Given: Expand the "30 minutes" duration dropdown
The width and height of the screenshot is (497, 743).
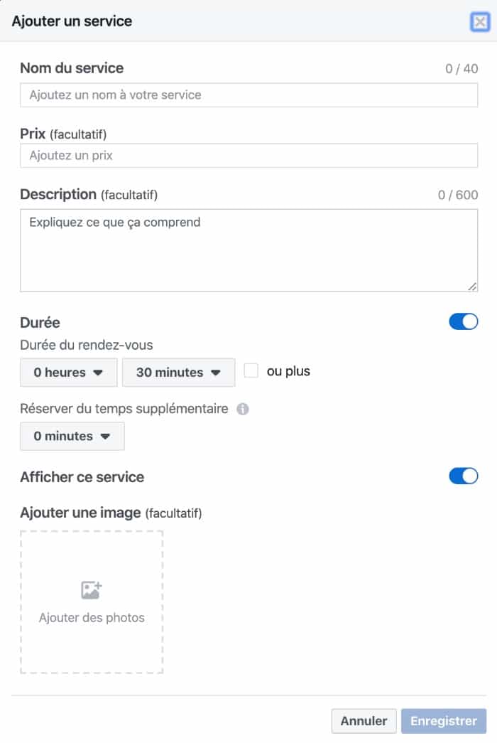Looking at the screenshot, I should (x=178, y=373).
